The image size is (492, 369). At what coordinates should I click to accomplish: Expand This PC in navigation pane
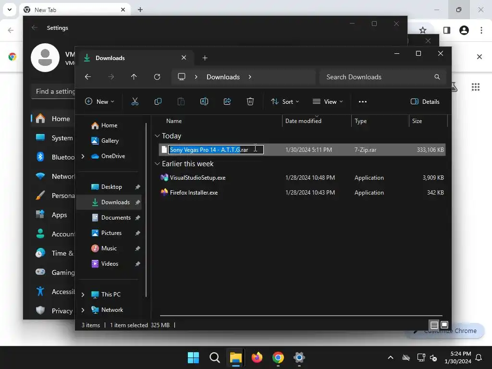(x=83, y=295)
